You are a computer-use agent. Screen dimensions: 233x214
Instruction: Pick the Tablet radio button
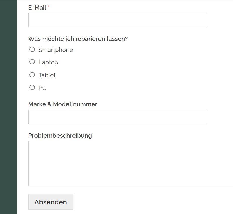pos(32,75)
